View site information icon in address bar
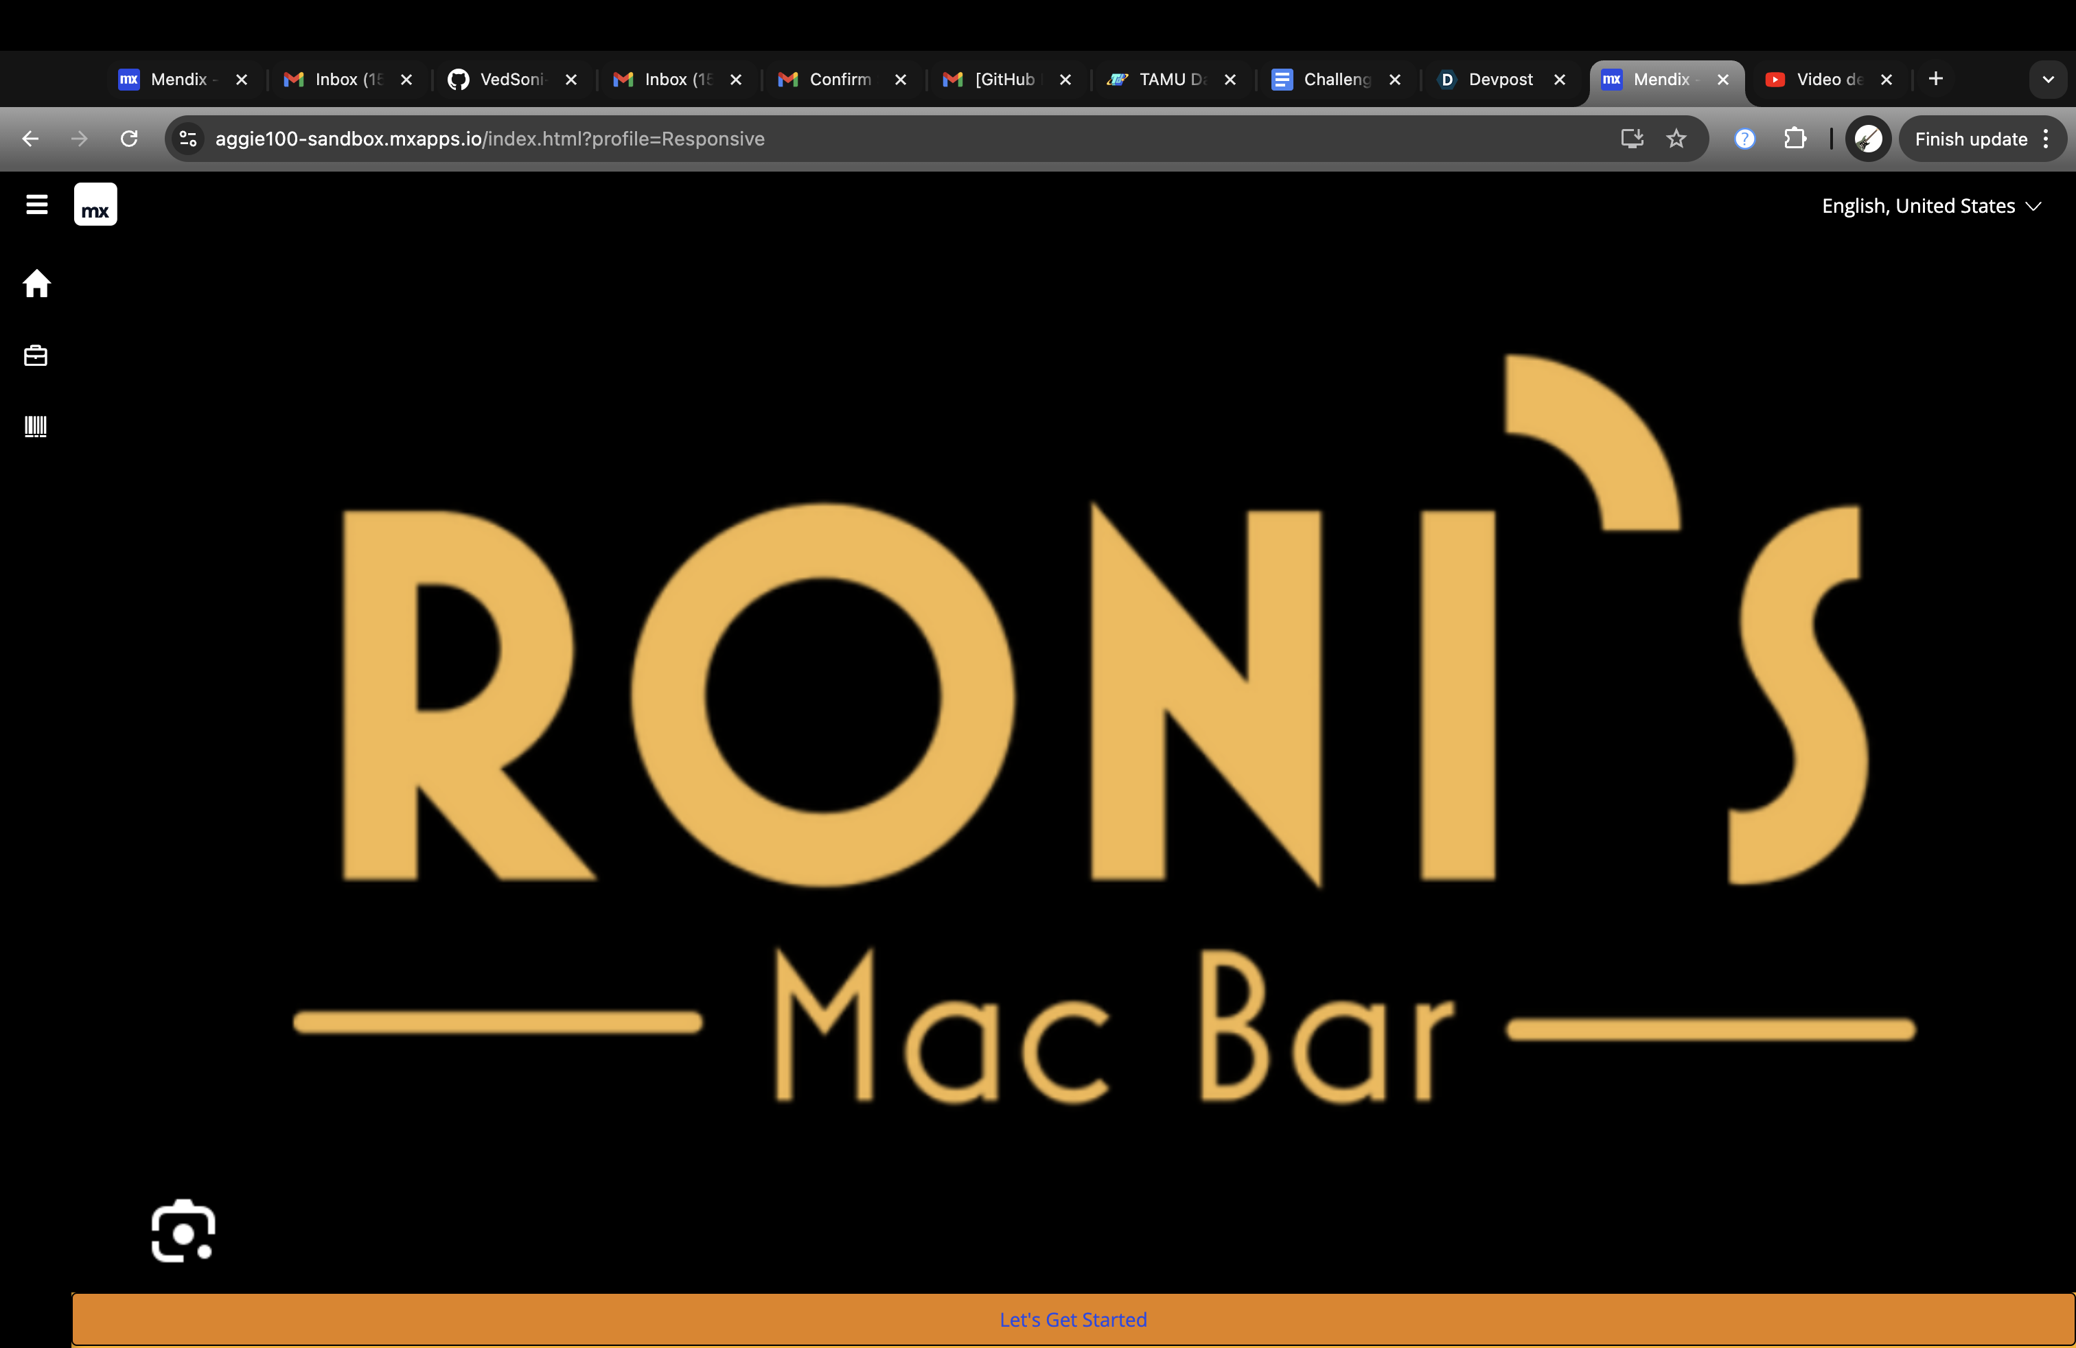The image size is (2076, 1348). click(x=187, y=139)
